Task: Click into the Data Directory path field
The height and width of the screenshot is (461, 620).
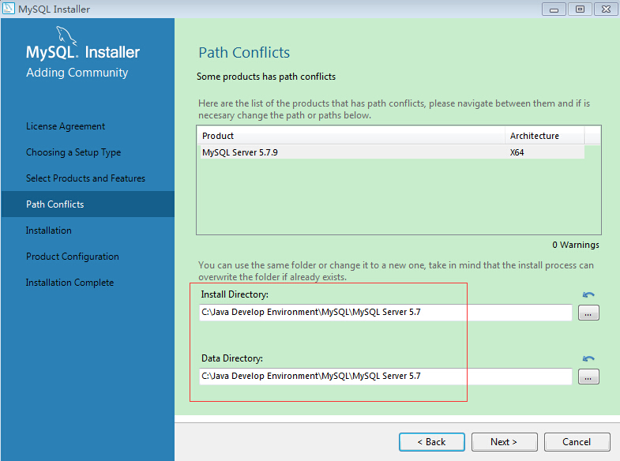Action: coord(385,377)
